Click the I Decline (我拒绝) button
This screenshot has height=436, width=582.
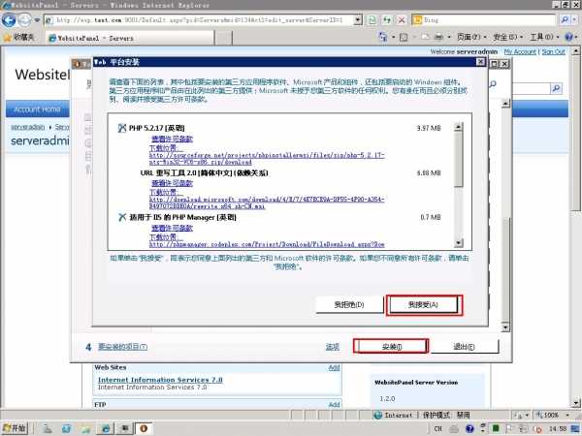349,305
